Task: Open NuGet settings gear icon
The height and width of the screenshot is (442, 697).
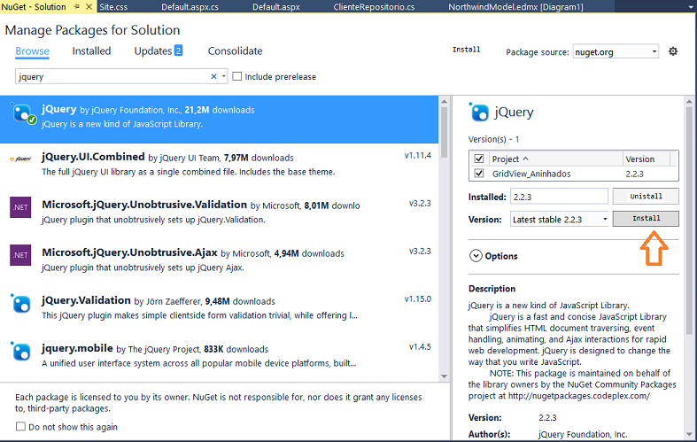Action: click(x=673, y=51)
